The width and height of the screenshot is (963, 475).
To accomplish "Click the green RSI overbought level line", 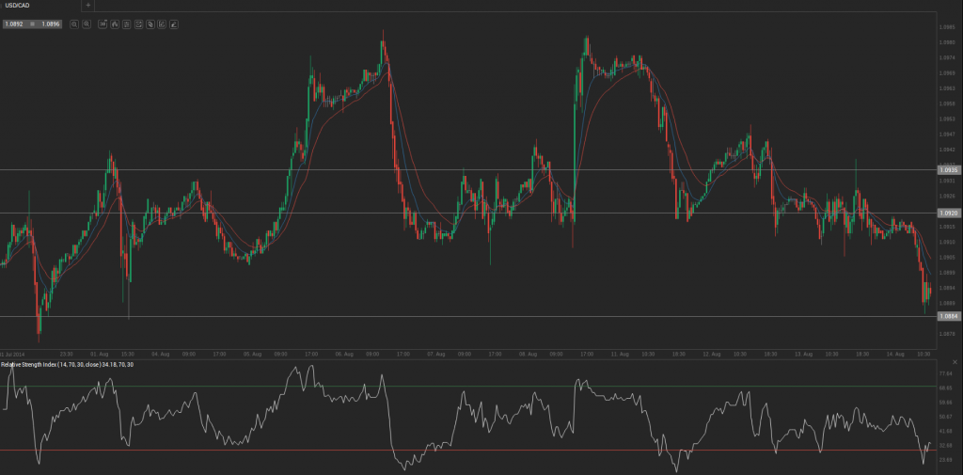I will pos(466,386).
